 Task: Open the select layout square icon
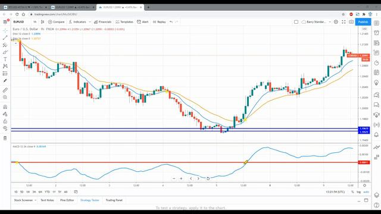[x=296, y=22]
